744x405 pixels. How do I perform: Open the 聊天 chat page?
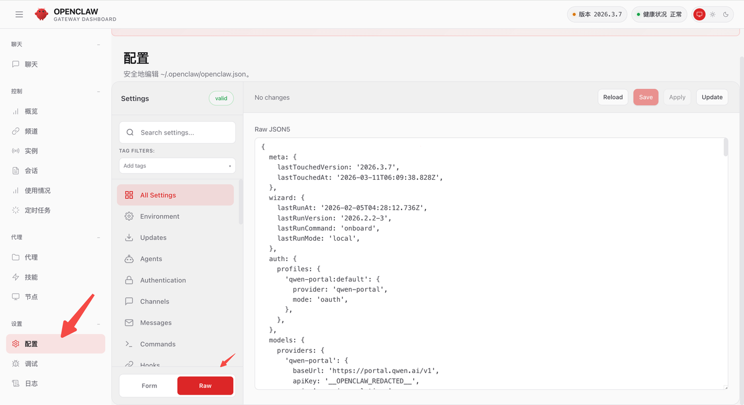(x=31, y=64)
